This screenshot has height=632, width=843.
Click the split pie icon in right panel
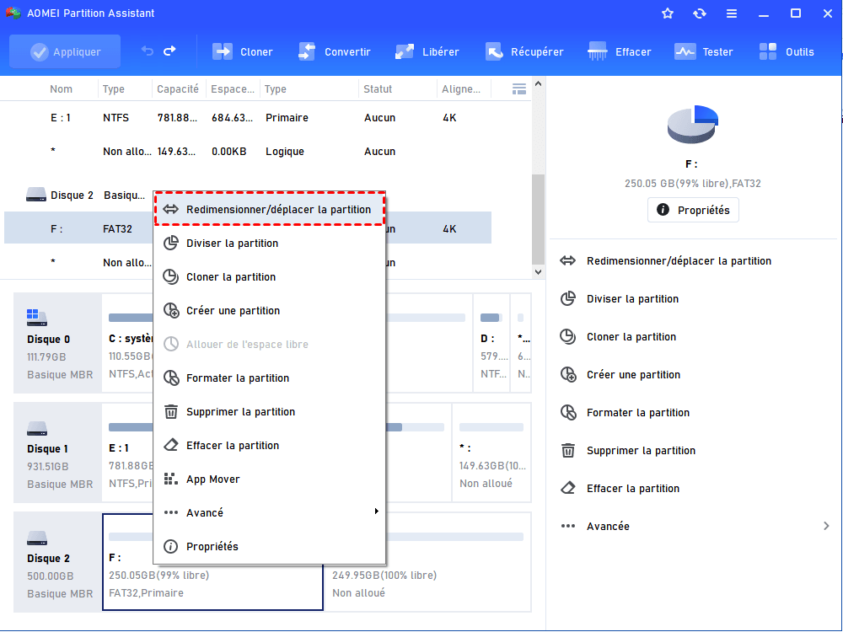tap(567, 298)
